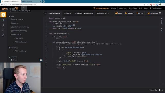This screenshot has height=93, width=165.
Task: Click the QuantConnect logo
Action: click(x=10, y=8)
